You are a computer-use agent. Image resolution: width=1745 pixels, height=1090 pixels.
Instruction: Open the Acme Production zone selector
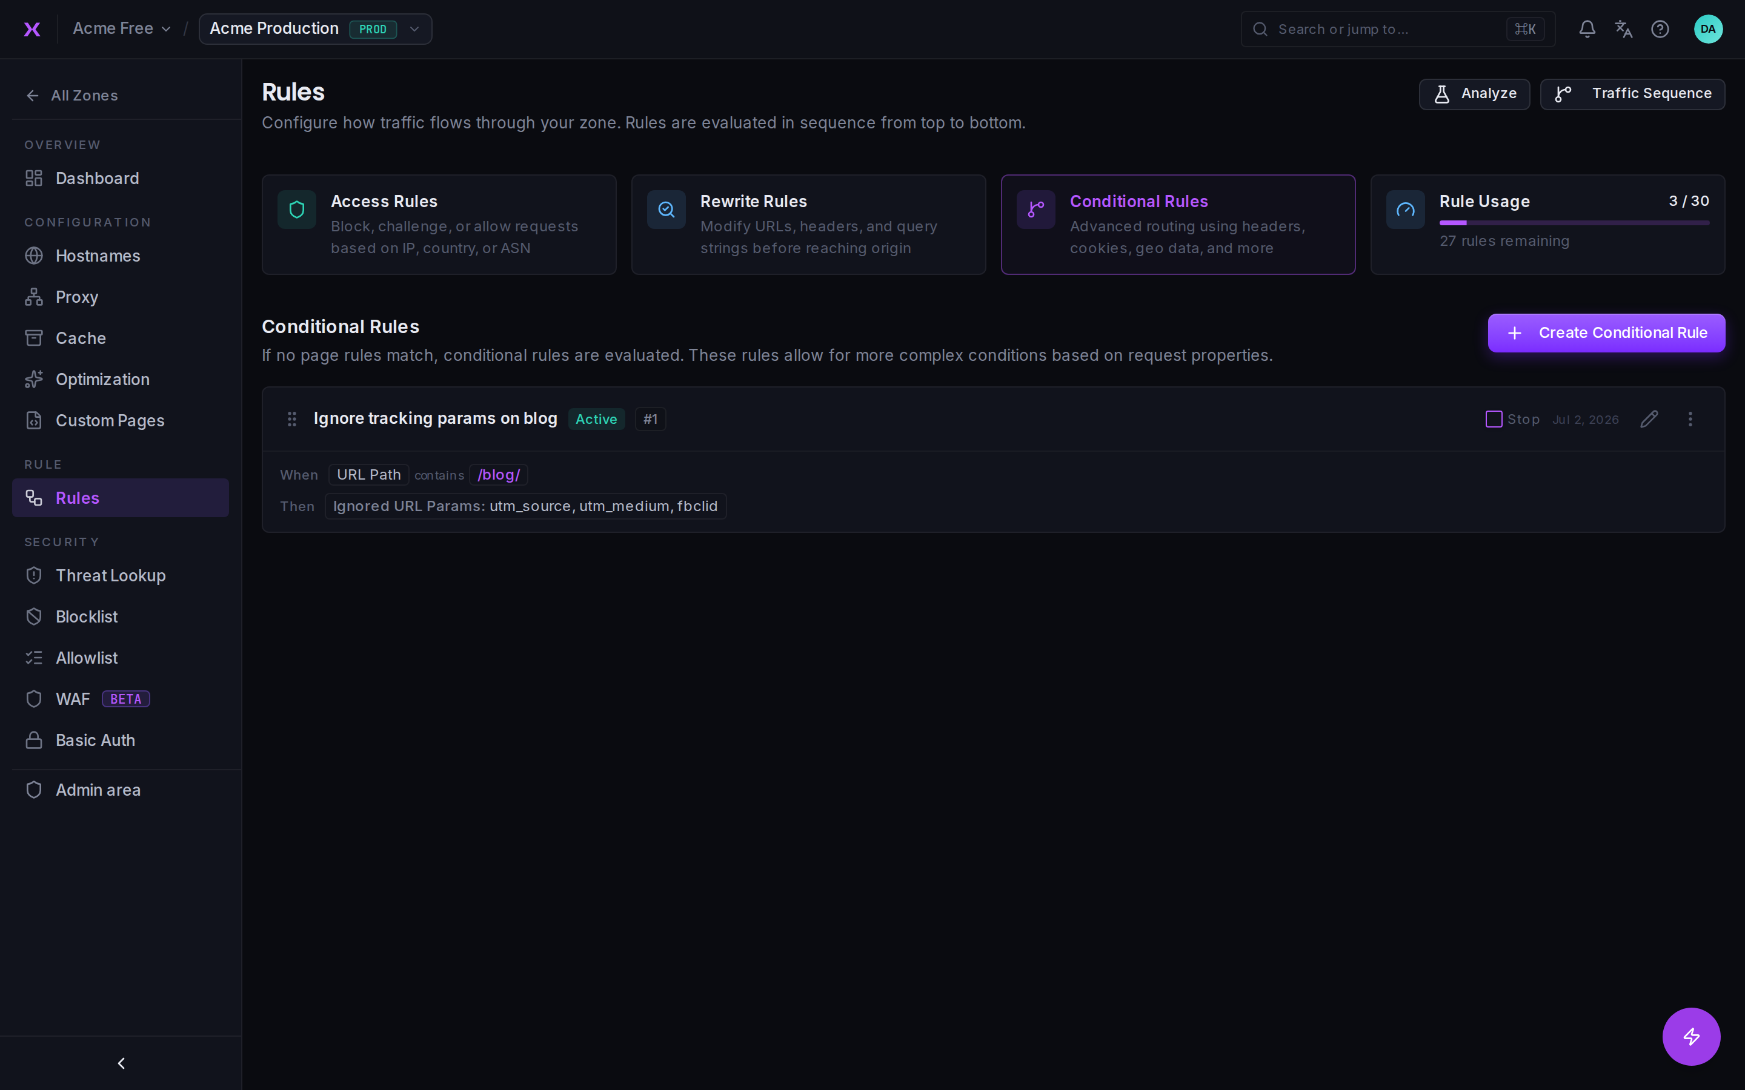[x=315, y=29]
